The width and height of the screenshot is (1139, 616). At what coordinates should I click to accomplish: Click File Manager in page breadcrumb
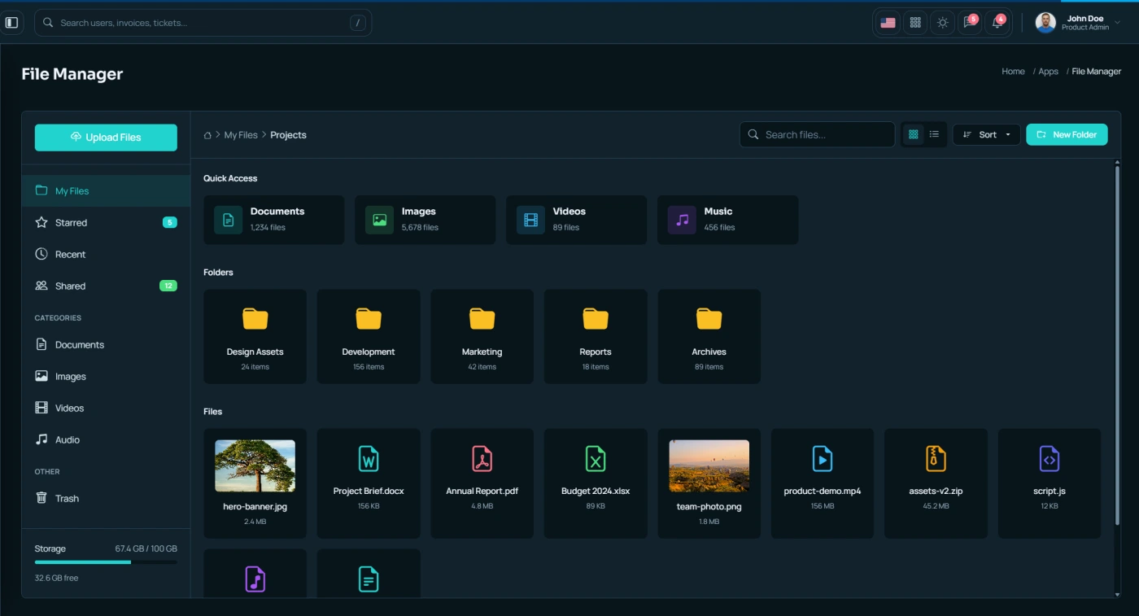[1096, 72]
